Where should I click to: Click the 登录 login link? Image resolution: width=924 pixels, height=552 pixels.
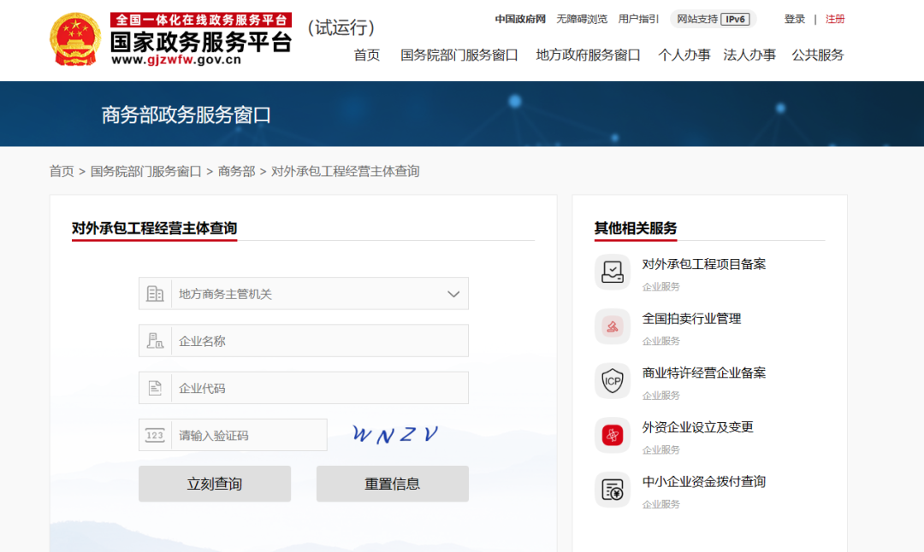click(795, 19)
